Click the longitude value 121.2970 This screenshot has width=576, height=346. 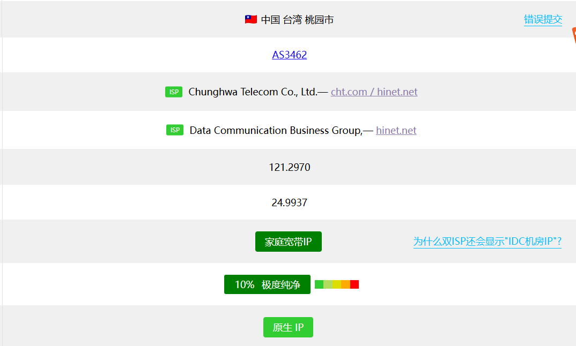point(290,167)
